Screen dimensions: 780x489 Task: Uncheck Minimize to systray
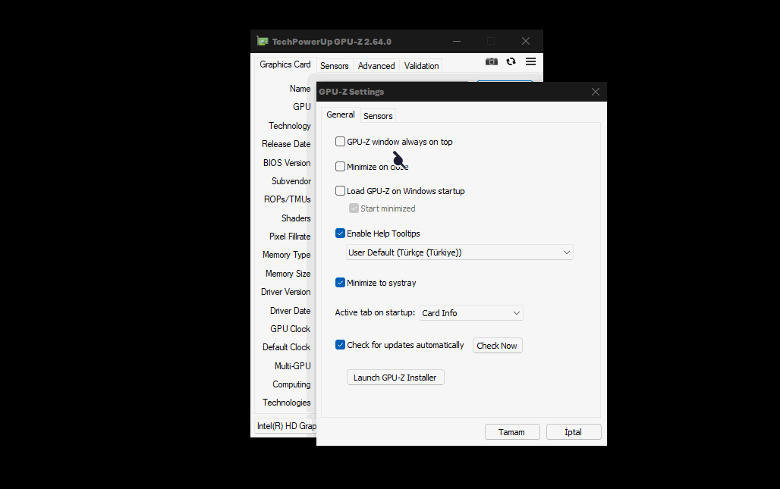(340, 283)
